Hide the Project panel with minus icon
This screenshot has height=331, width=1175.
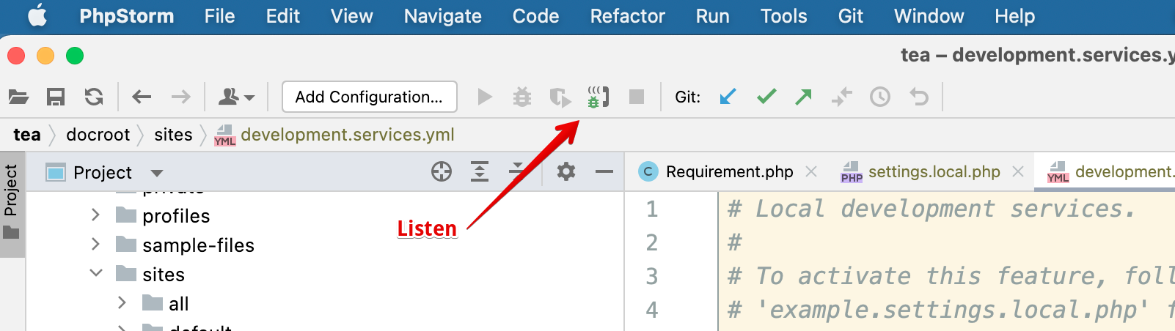(x=604, y=172)
